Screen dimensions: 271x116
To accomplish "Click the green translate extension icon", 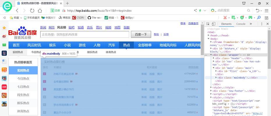I will tap(233, 18).
